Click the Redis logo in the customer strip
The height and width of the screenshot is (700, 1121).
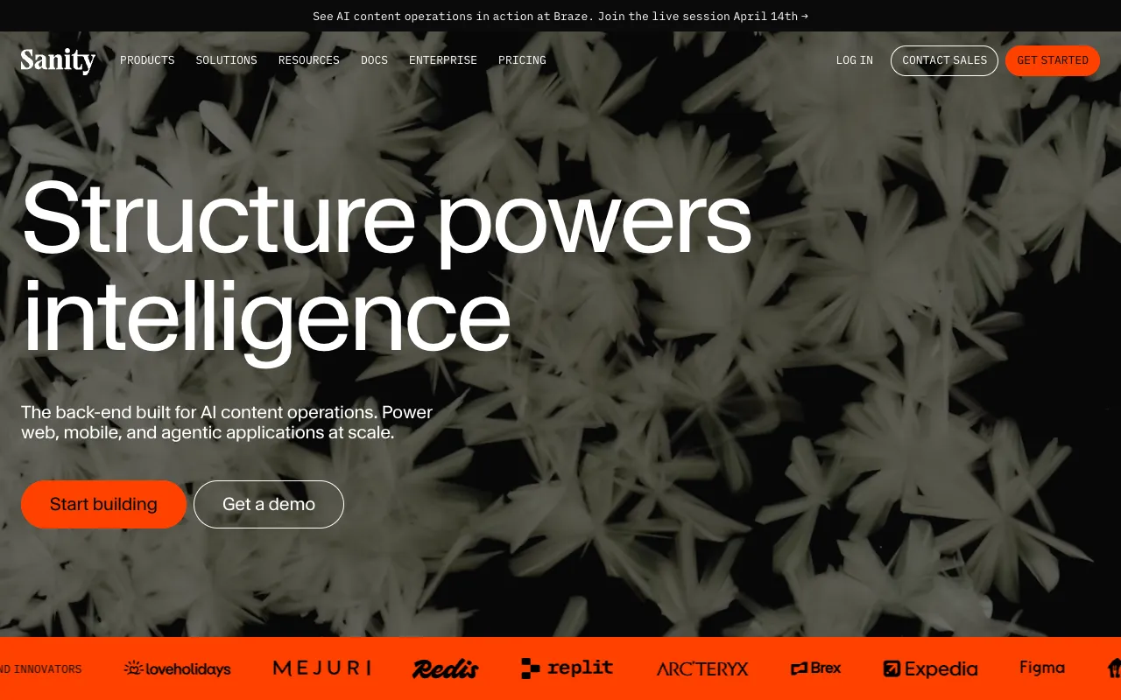click(x=446, y=668)
